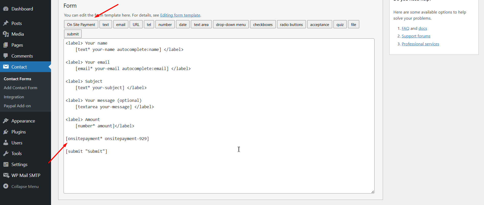
Task: Click the [number* amount] line
Action: click(x=105, y=126)
